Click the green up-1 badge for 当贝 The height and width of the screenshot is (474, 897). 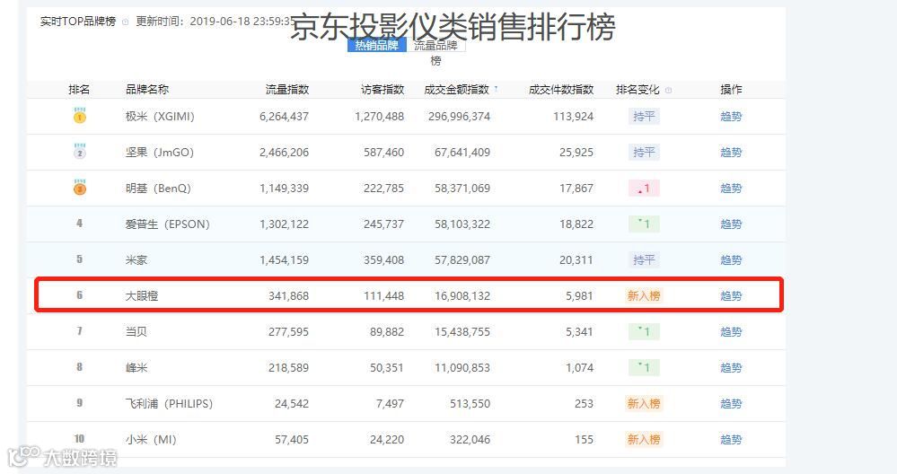(644, 331)
